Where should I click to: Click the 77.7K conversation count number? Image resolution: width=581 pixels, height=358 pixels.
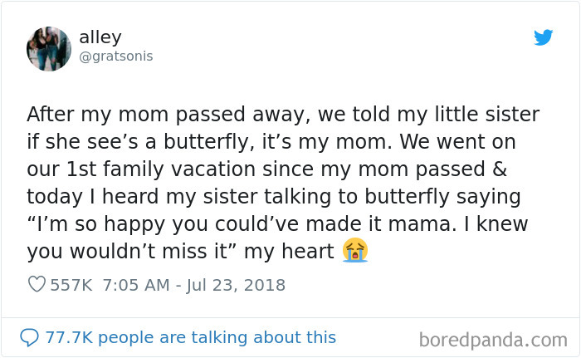click(69, 337)
